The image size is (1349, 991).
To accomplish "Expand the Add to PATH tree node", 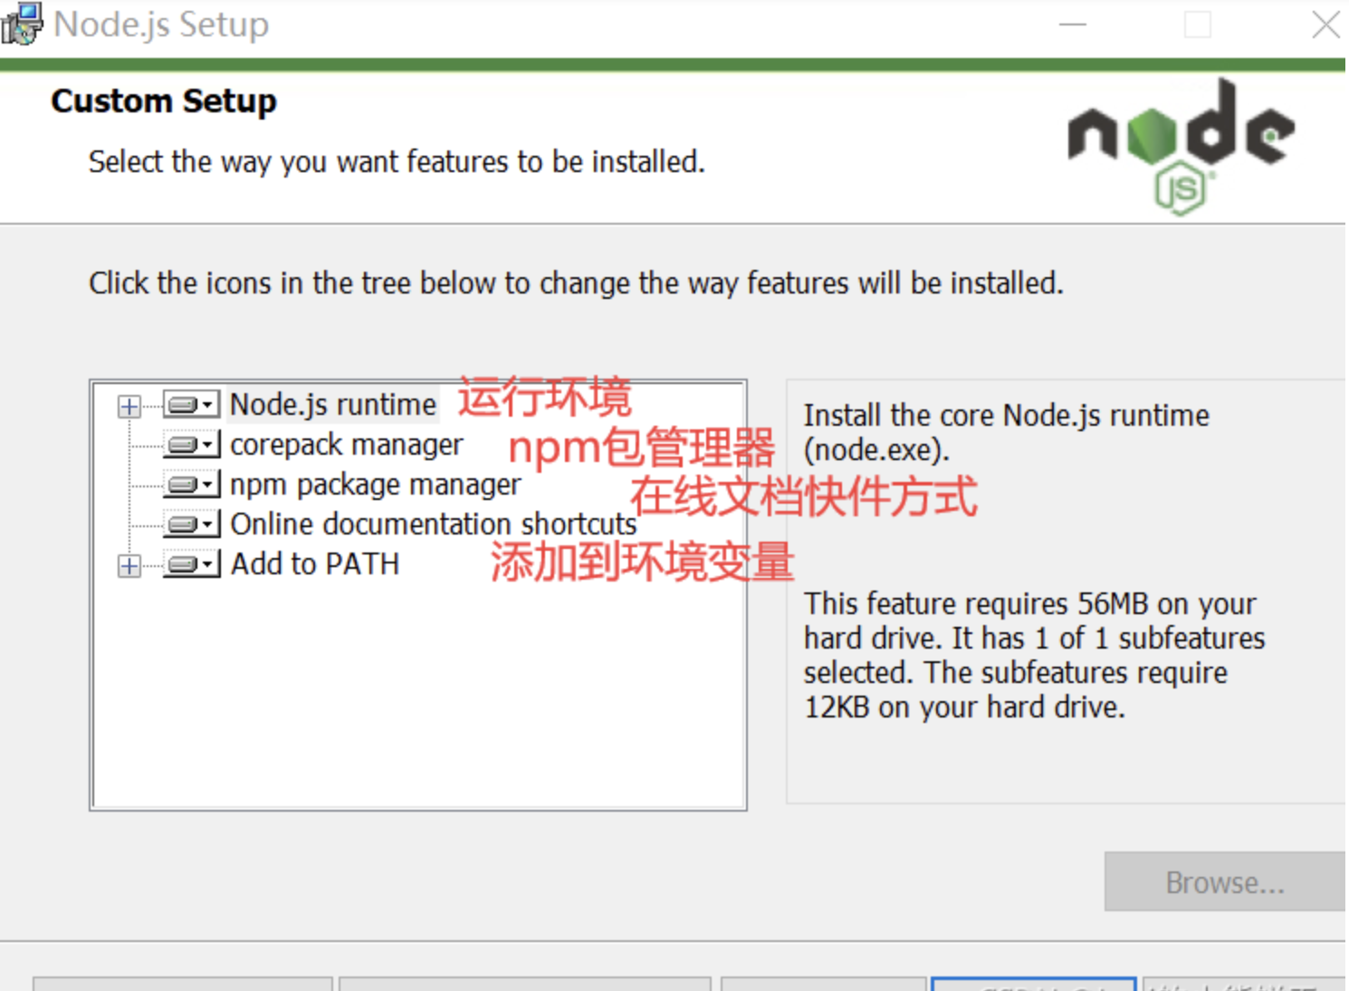I will 129,566.
